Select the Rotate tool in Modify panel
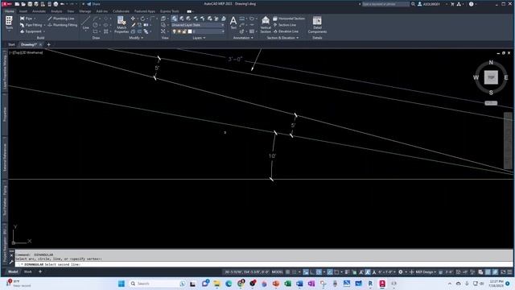Screen dimensions: 515x290 tap(142, 19)
